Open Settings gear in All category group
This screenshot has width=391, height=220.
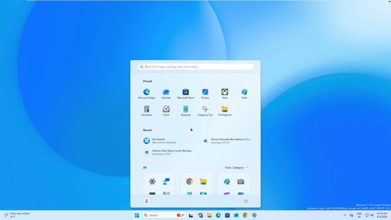coord(152,181)
